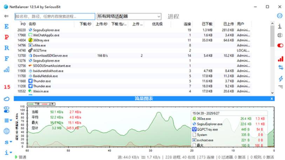Open the blue 'F' sidebar icon
Screen dimensions: 285x160
pos(6,59)
